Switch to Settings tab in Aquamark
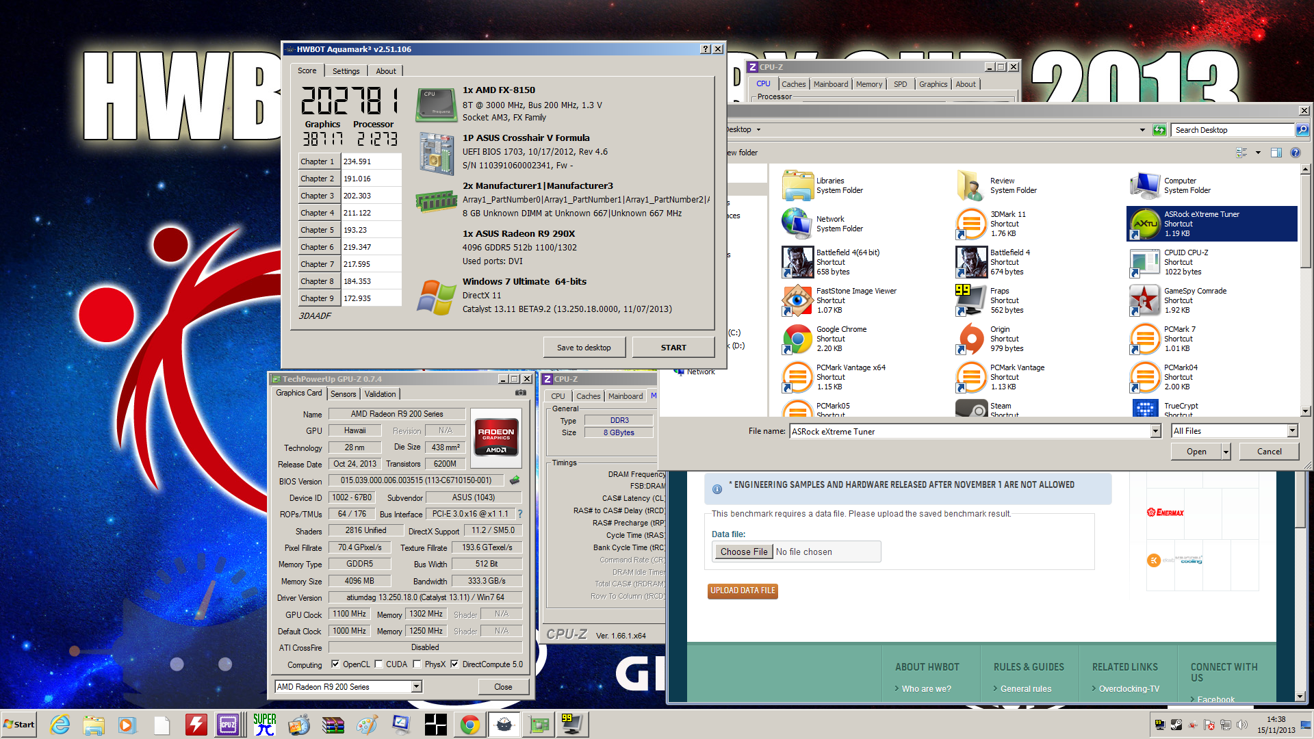The height and width of the screenshot is (739, 1314). [346, 71]
